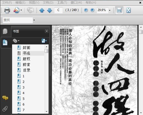
Task: Select bookmark 7
Action: pyautogui.click(x=23, y=110)
